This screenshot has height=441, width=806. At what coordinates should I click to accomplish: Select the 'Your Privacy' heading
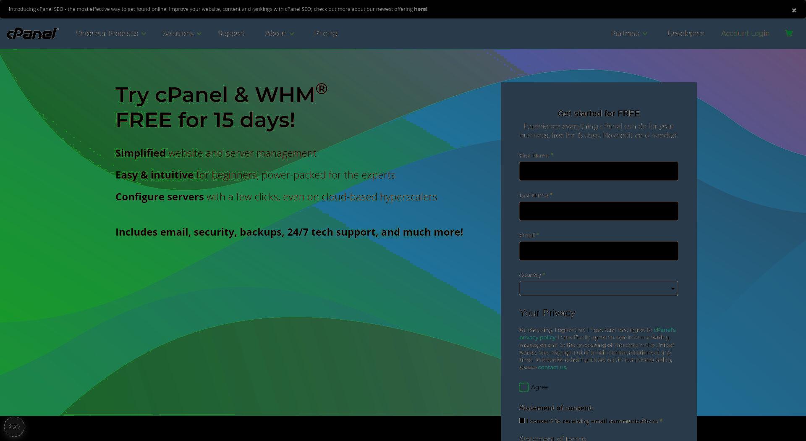point(547,313)
